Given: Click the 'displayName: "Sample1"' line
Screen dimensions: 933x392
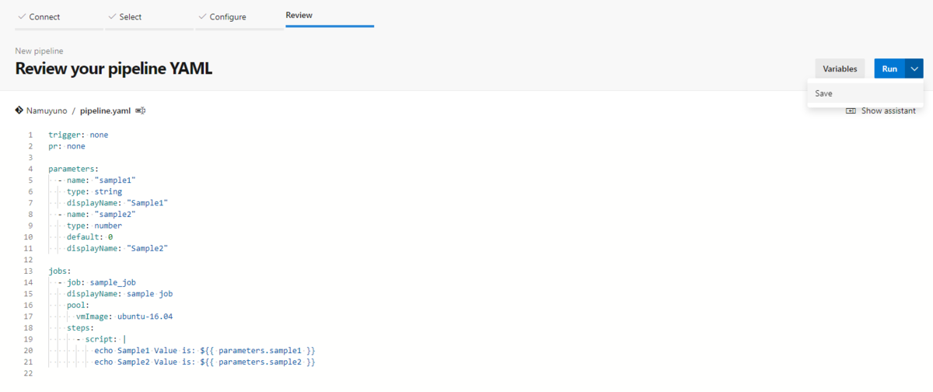Looking at the screenshot, I should [117, 202].
